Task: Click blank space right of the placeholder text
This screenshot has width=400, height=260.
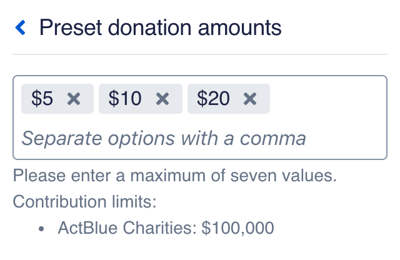Action: pos(347,137)
